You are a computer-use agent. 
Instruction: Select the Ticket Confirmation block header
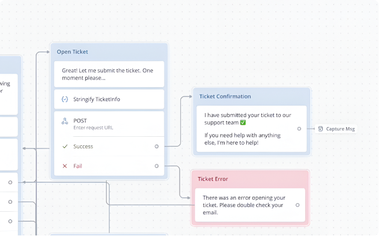251,96
